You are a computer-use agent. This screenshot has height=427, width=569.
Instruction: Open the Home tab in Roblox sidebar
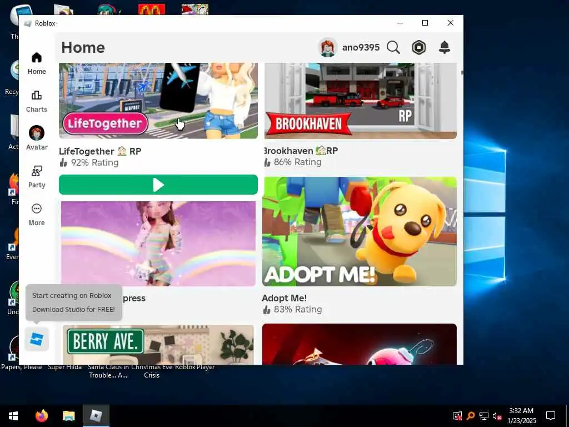[37, 63]
